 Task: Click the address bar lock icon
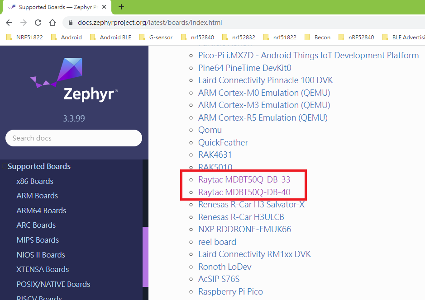click(x=69, y=23)
